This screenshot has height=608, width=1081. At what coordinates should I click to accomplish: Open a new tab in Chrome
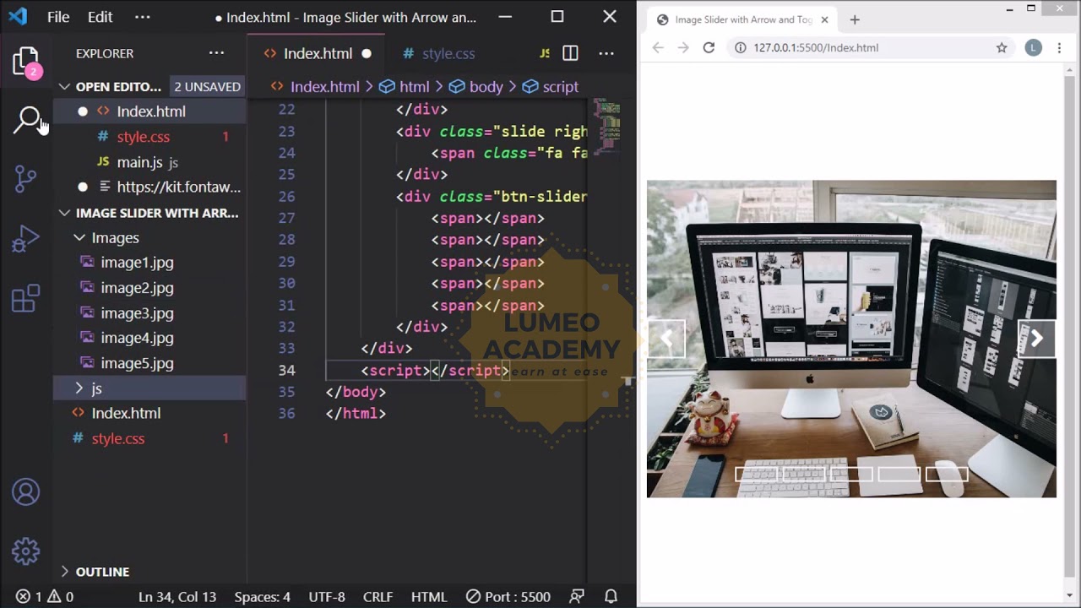pos(855,19)
